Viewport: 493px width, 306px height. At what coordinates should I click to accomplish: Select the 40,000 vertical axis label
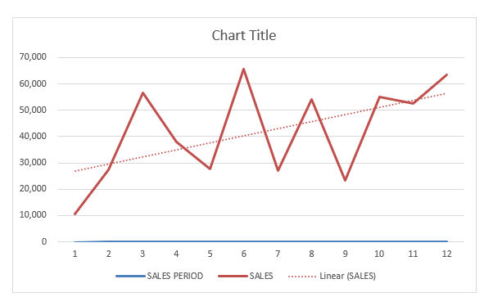pyautogui.click(x=33, y=136)
